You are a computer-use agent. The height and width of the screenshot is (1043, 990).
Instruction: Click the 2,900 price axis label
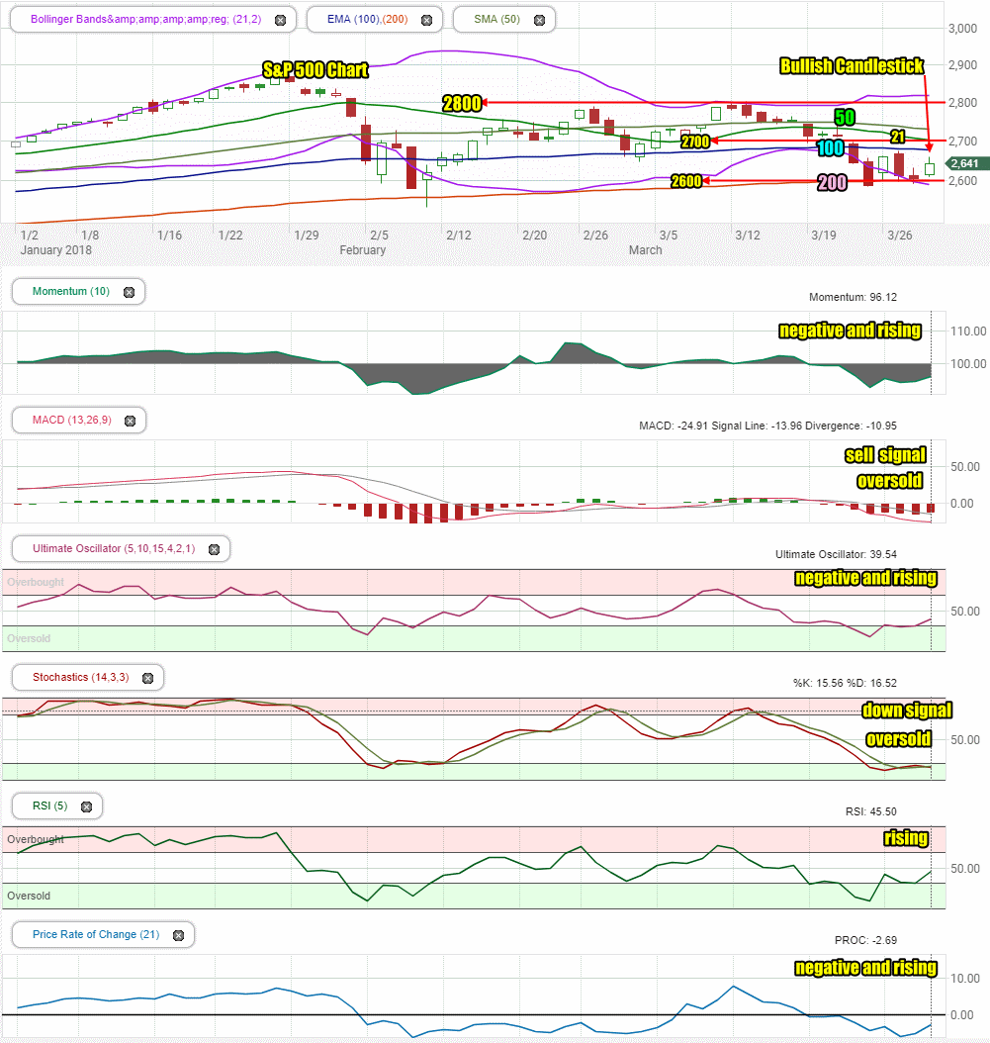pyautogui.click(x=962, y=65)
